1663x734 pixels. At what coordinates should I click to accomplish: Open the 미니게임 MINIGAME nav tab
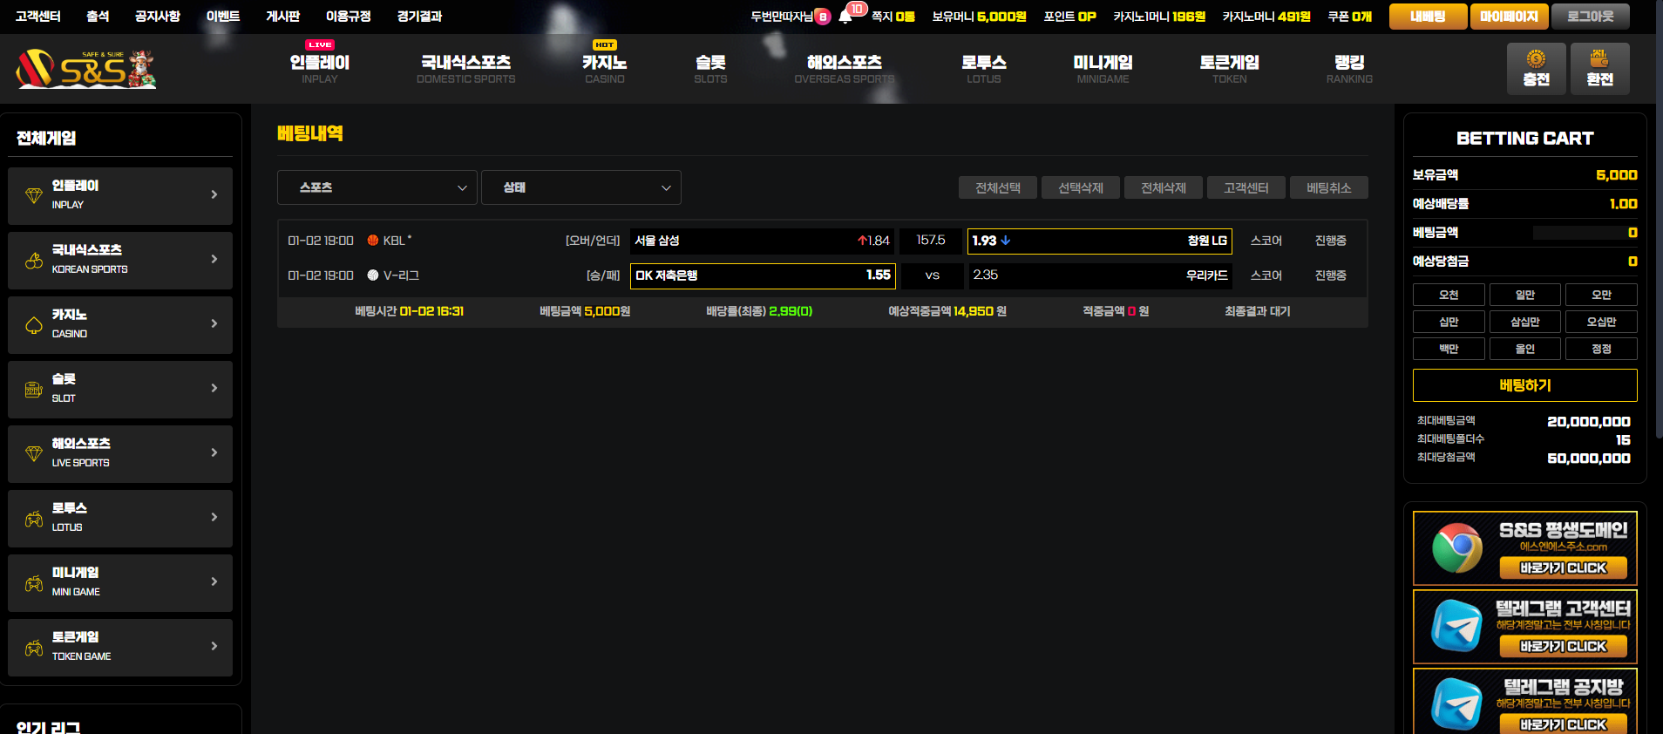(1103, 69)
